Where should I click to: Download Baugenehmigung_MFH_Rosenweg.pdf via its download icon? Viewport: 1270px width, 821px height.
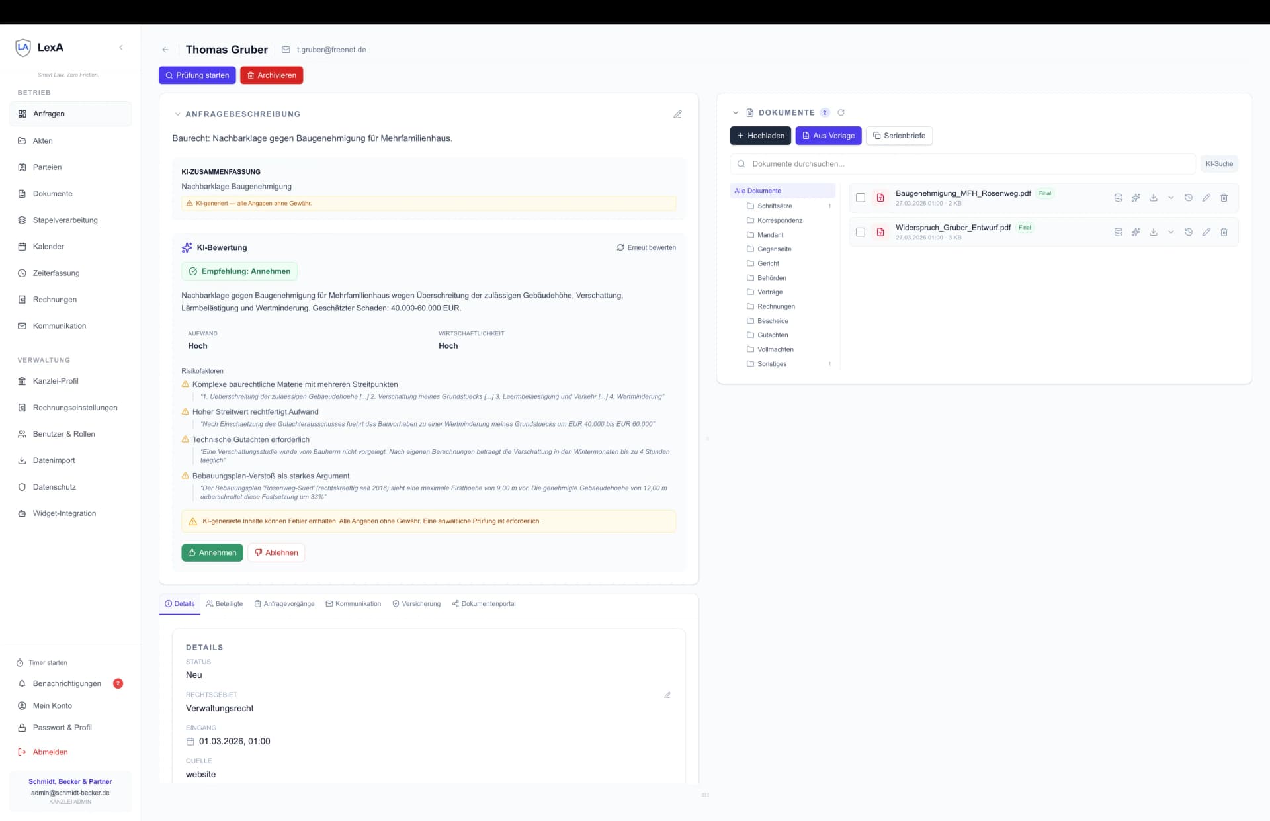[x=1153, y=198]
